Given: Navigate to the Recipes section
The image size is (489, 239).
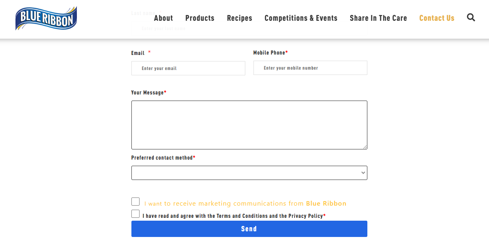Looking at the screenshot, I should 239,18.
